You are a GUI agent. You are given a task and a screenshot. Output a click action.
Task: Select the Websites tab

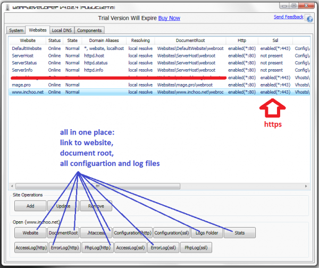click(38, 30)
